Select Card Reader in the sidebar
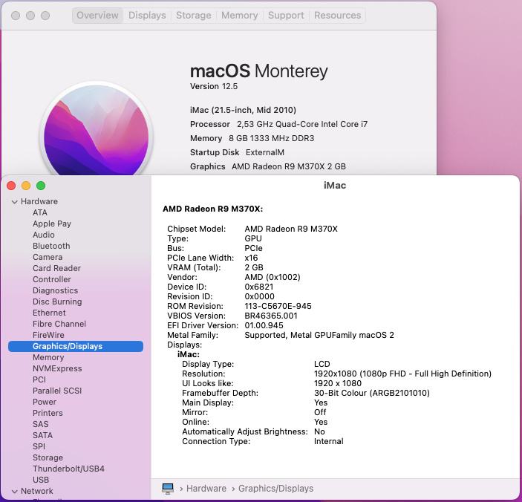The image size is (522, 502). [x=56, y=268]
